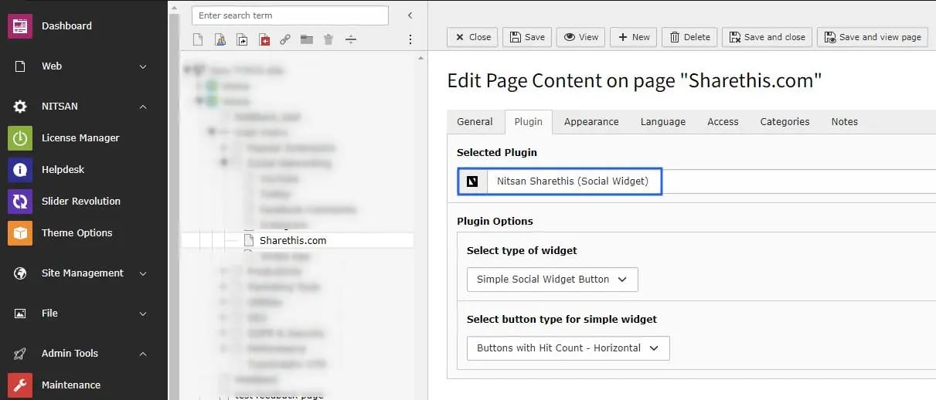This screenshot has height=400, width=936.
Task: Click the View button
Action: pos(580,37)
